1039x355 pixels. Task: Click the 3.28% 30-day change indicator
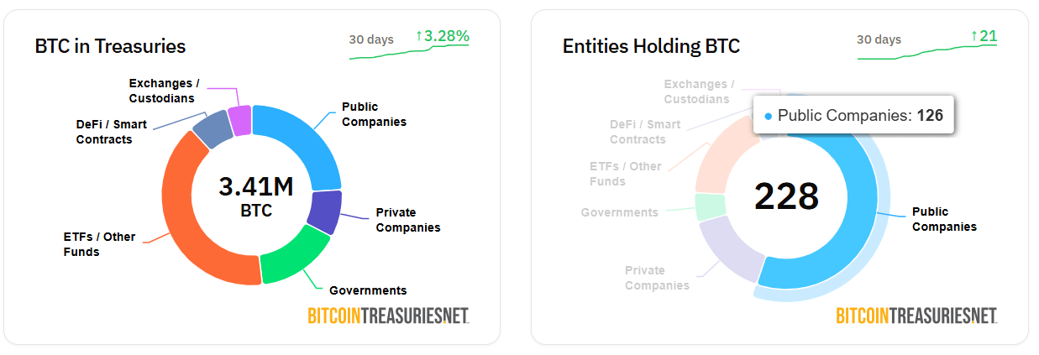pos(442,36)
